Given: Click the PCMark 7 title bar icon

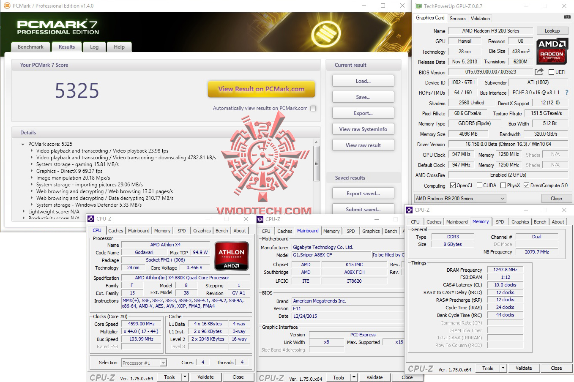Looking at the screenshot, I should pyautogui.click(x=7, y=6).
